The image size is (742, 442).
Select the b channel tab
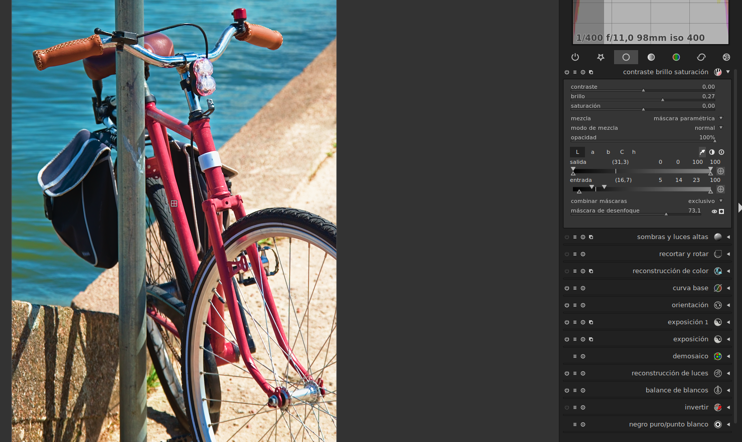(608, 152)
